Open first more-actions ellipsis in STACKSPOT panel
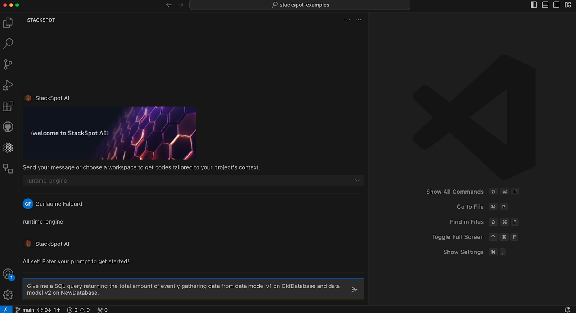576x313 pixels. 347,20
